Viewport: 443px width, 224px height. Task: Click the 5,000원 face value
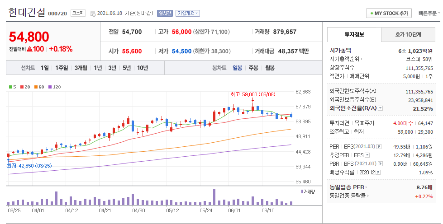411,76
